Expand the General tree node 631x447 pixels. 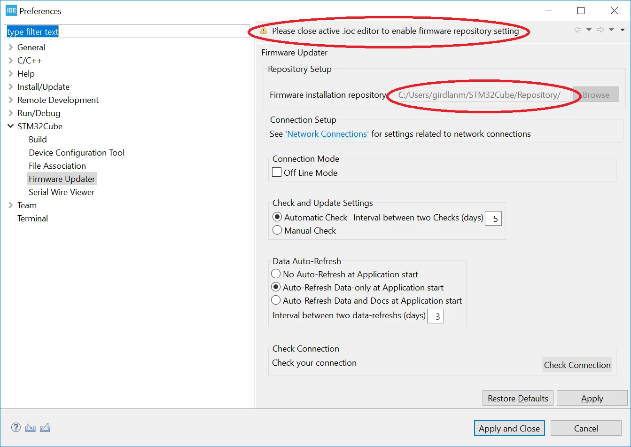11,47
